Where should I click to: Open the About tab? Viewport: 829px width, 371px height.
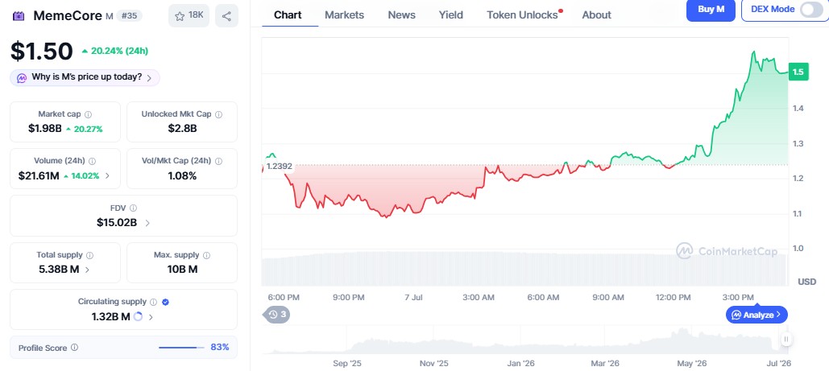coord(597,14)
